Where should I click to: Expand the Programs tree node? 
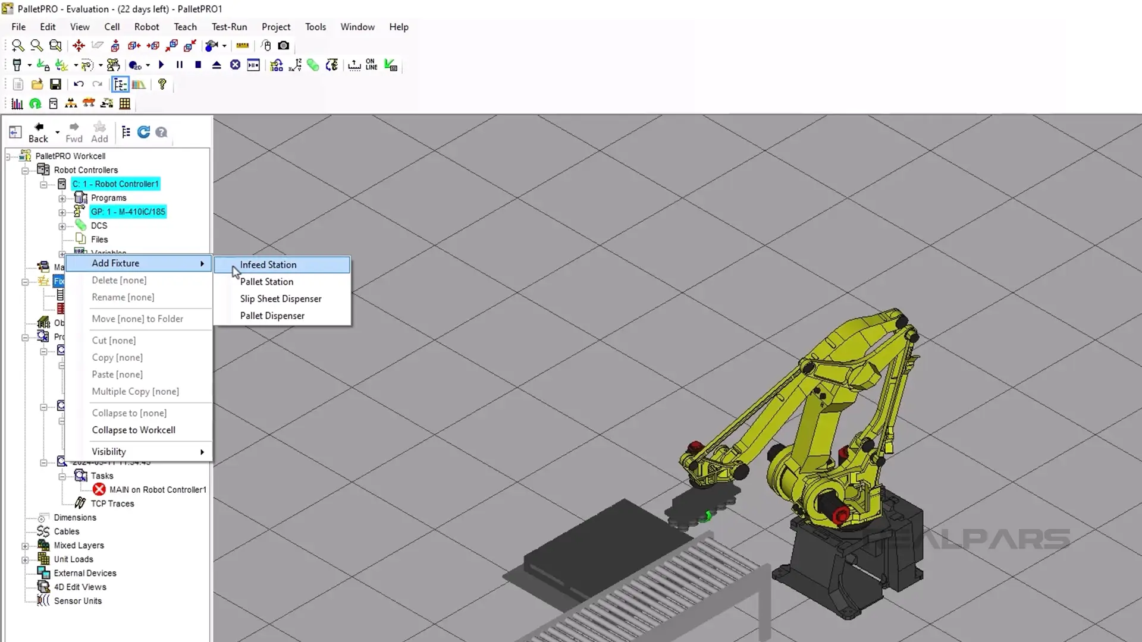tap(62, 199)
